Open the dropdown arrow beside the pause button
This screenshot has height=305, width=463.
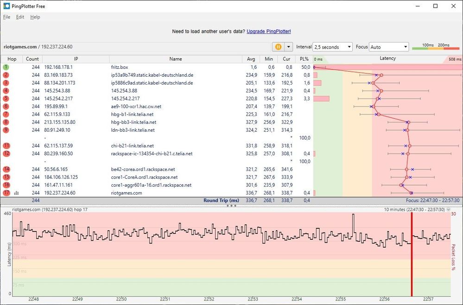pos(288,47)
